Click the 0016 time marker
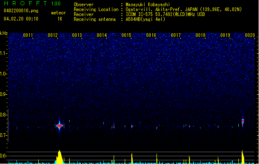The height and width of the screenshot is (164, 259). [151, 35]
